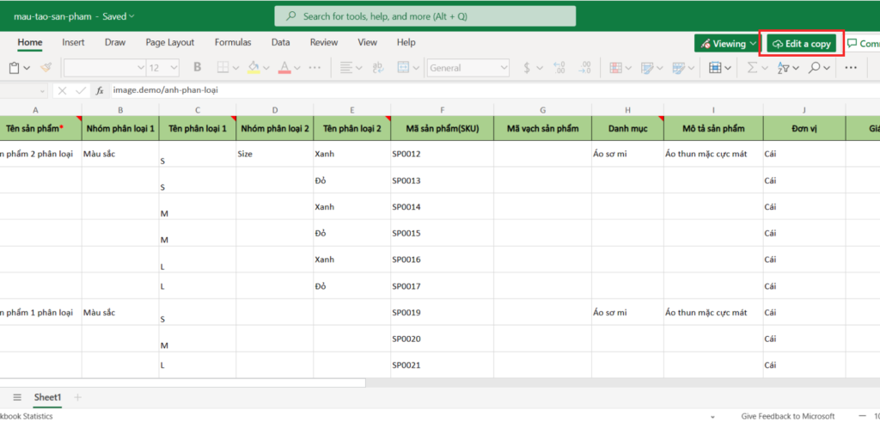
Task: Switch to the Draw tab
Action: tap(115, 43)
